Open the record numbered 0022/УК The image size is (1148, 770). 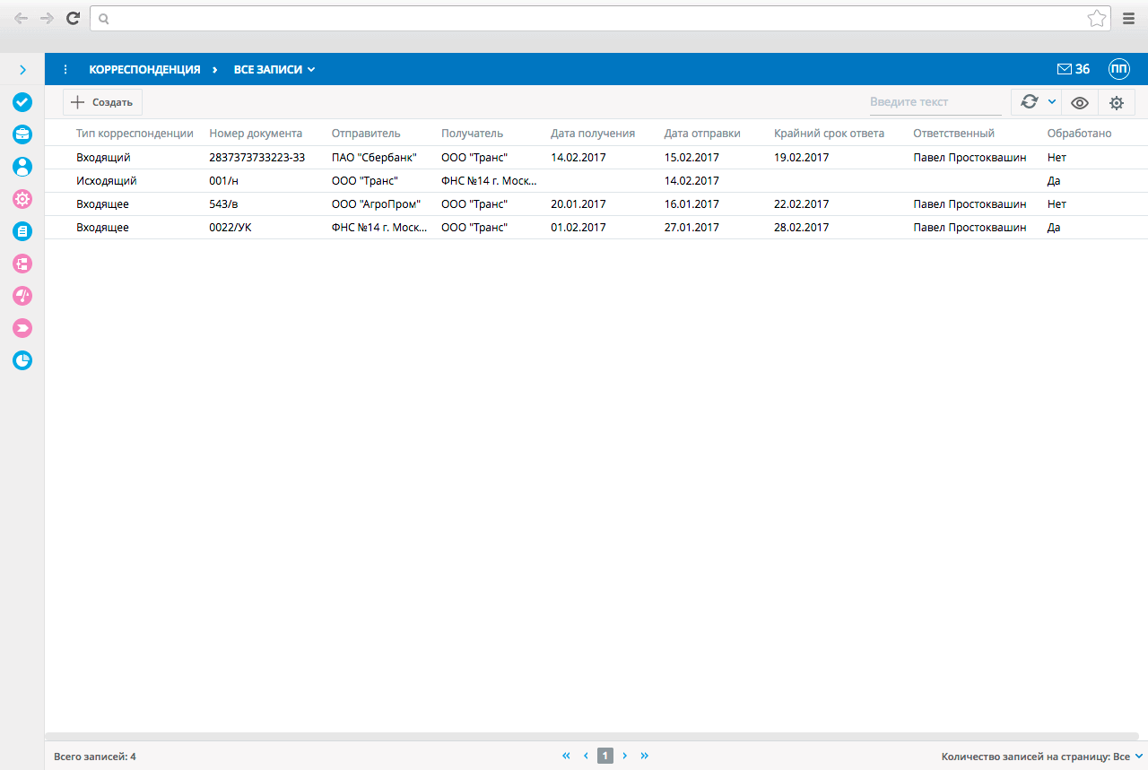click(230, 227)
